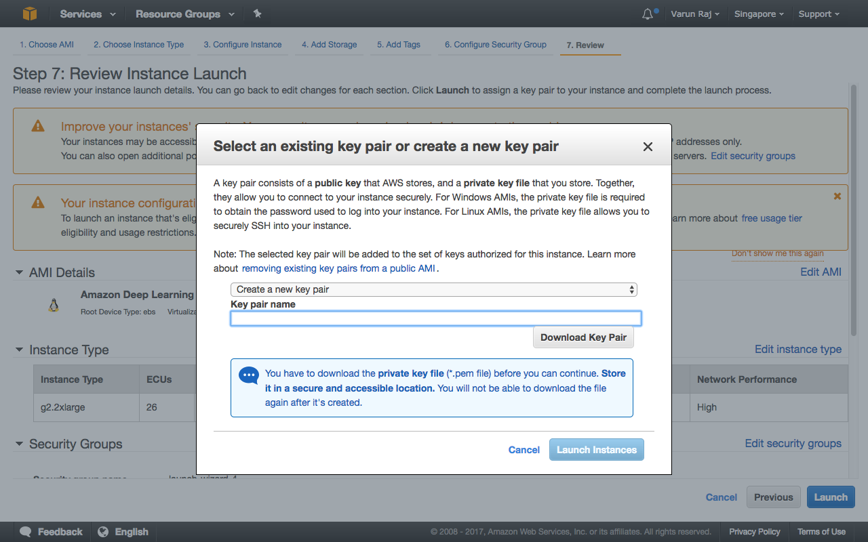Click the Feedback speech bubble icon

point(26,532)
